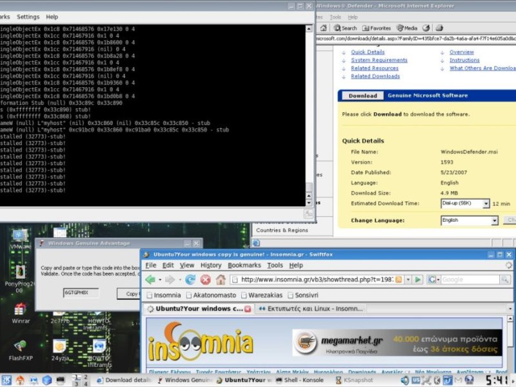The height and width of the screenshot is (387, 516).
Task: Open the Edit menu in Swiftfox
Action: 168,265
